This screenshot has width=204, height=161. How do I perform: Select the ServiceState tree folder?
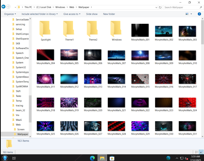tap(22, 20)
